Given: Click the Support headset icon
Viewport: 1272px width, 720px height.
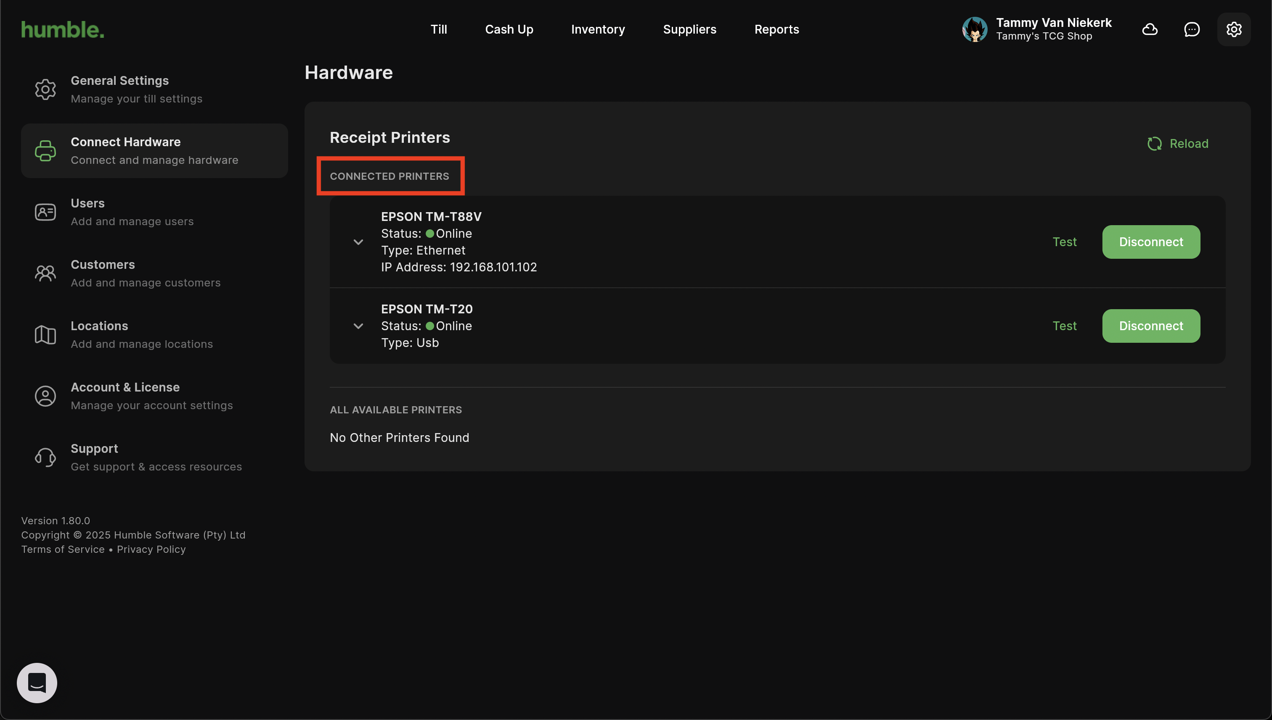Looking at the screenshot, I should [x=45, y=457].
